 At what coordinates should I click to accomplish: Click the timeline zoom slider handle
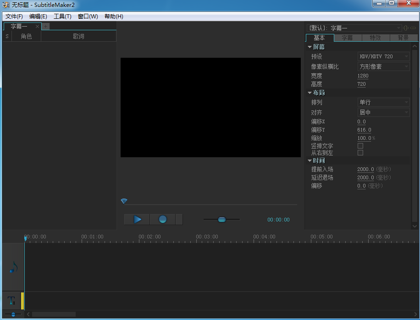pos(13,314)
